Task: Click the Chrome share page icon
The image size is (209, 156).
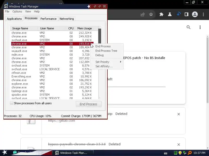Action: click(x=142, y=14)
